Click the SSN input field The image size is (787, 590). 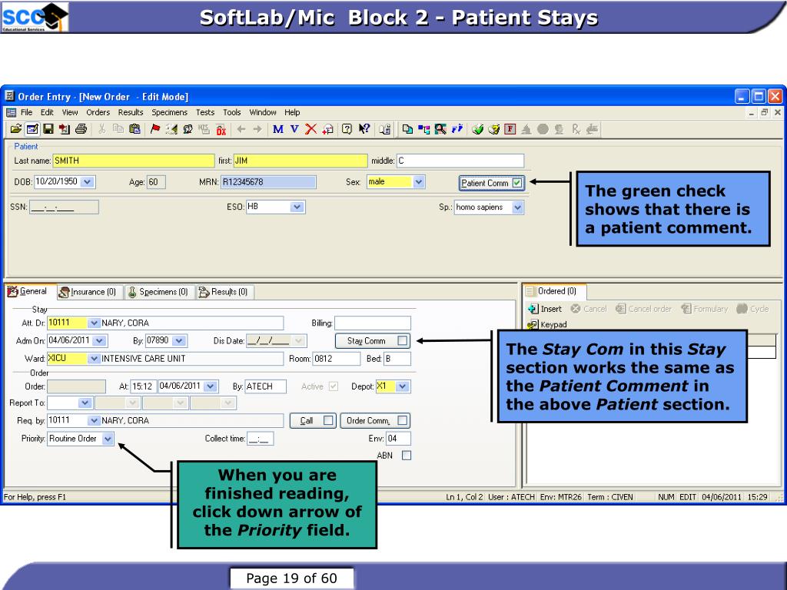pos(64,207)
